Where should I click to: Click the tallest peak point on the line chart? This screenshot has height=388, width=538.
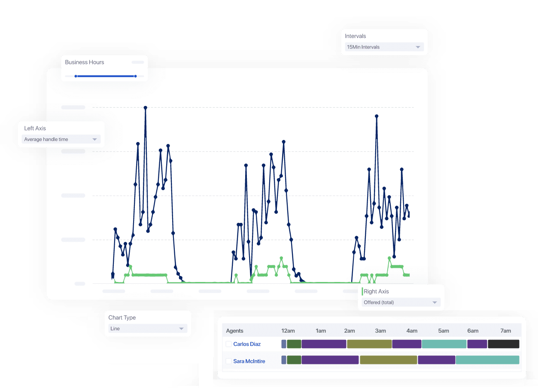click(x=145, y=108)
